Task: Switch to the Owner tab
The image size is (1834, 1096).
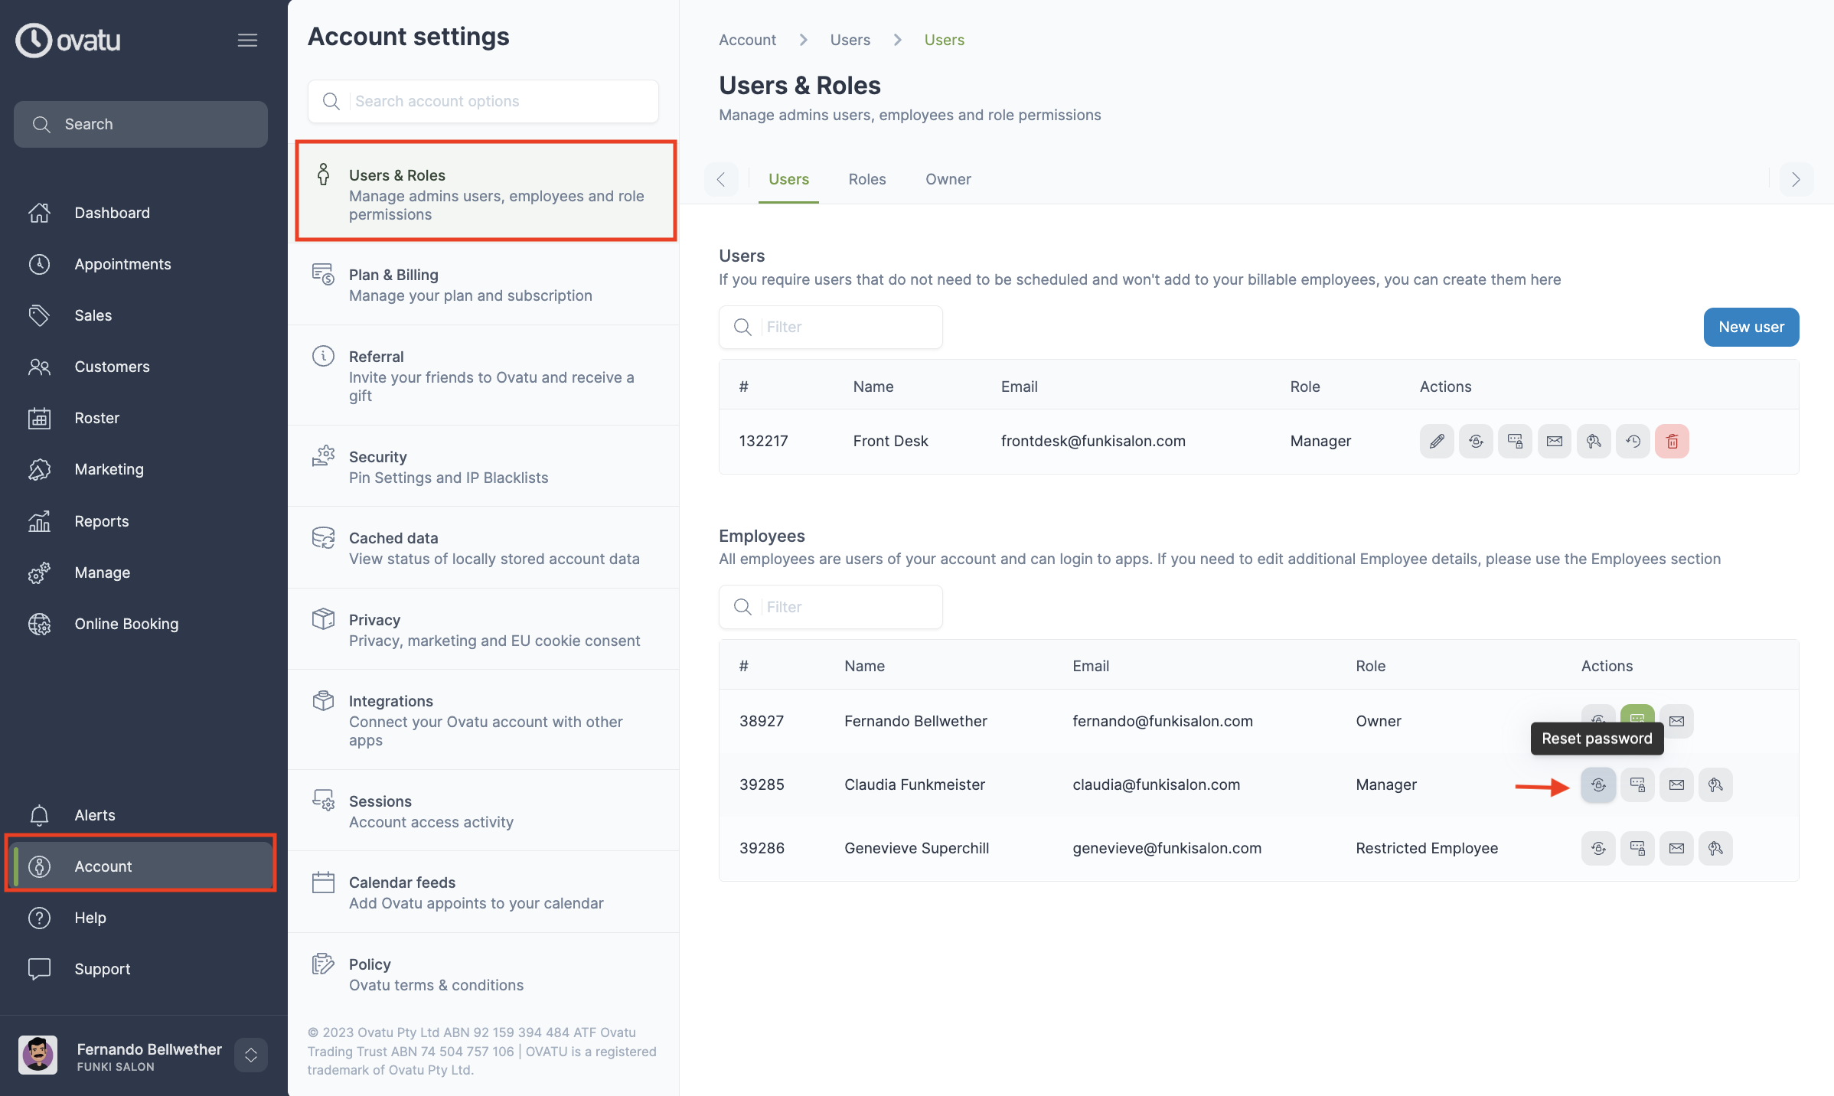Action: pos(948,179)
